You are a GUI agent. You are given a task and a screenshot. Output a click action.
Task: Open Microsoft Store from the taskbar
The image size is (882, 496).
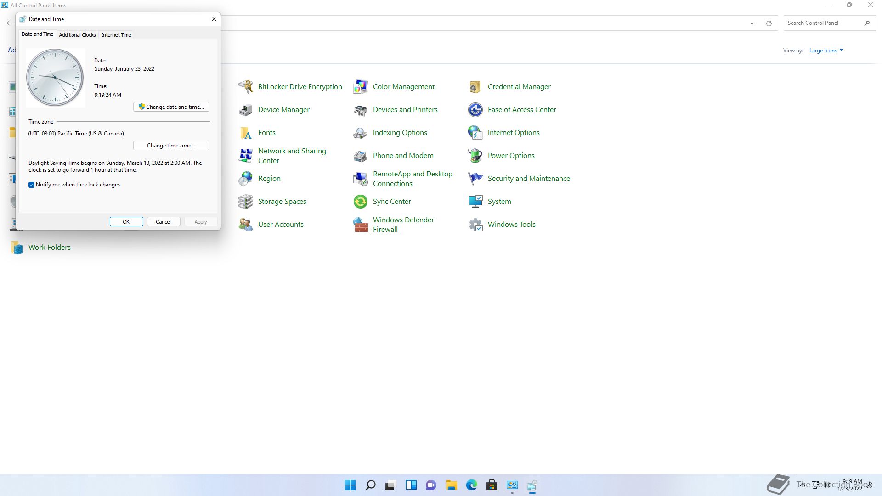click(492, 485)
